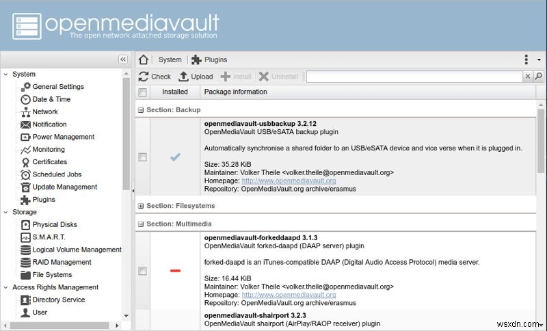Screen dimensions: 547x331
Task: Clear the search field with X icon
Action: (528, 76)
